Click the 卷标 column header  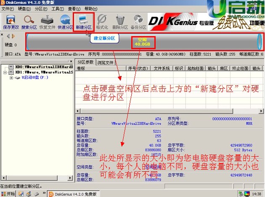click(x=101, y=68)
